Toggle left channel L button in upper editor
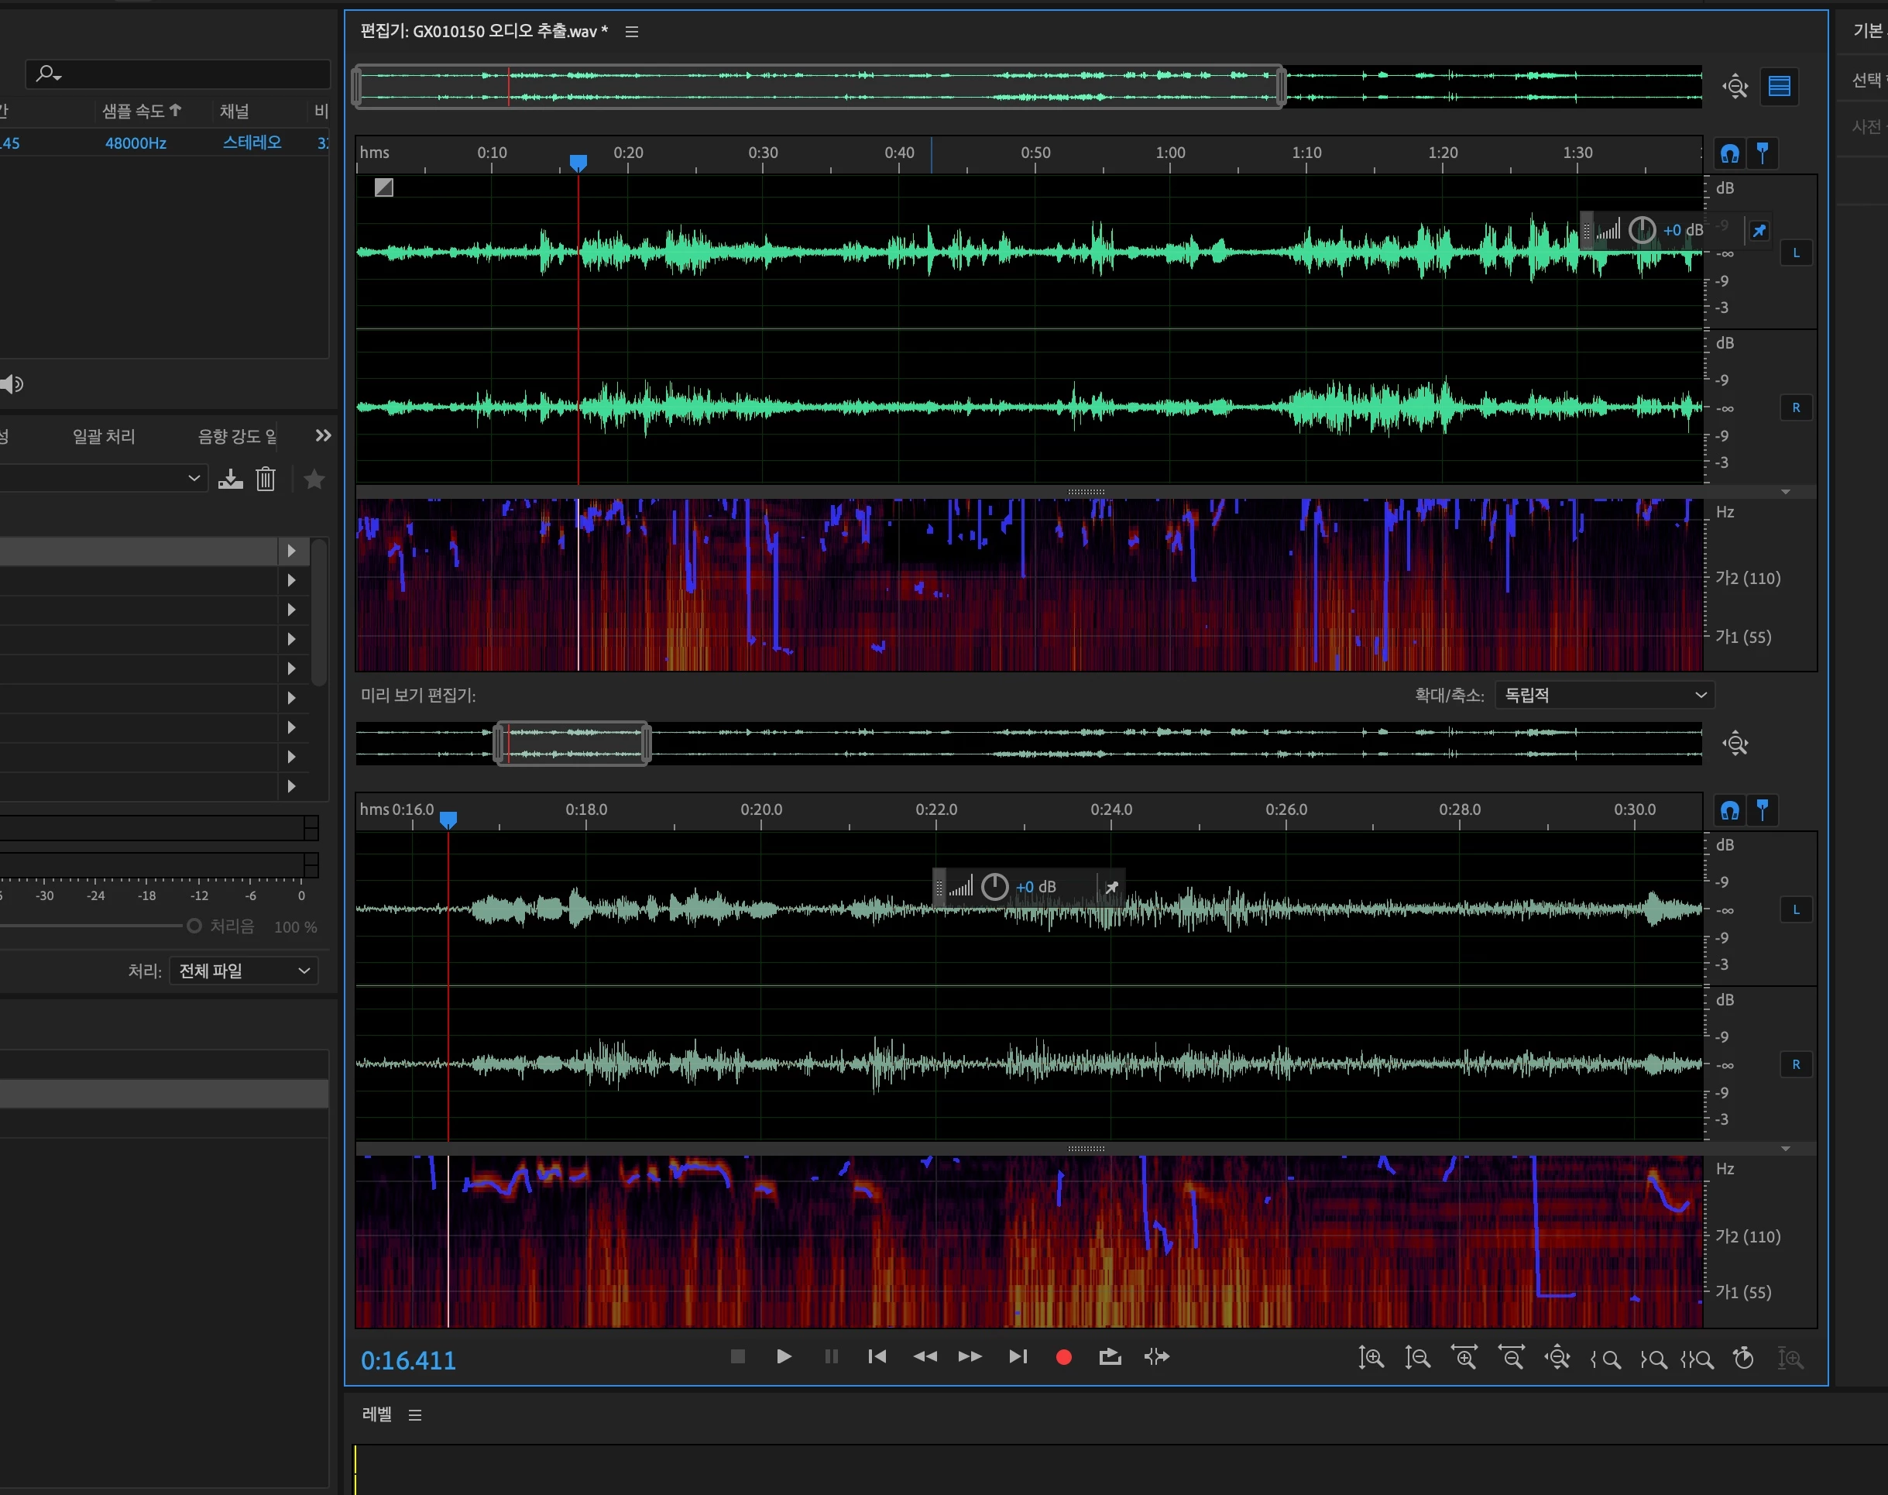 [x=1796, y=253]
